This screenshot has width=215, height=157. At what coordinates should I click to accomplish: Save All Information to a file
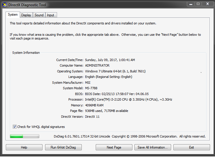(152, 147)
